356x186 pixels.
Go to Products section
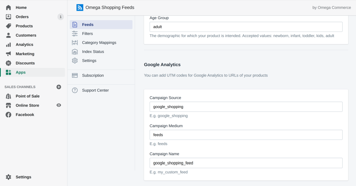coord(24,26)
